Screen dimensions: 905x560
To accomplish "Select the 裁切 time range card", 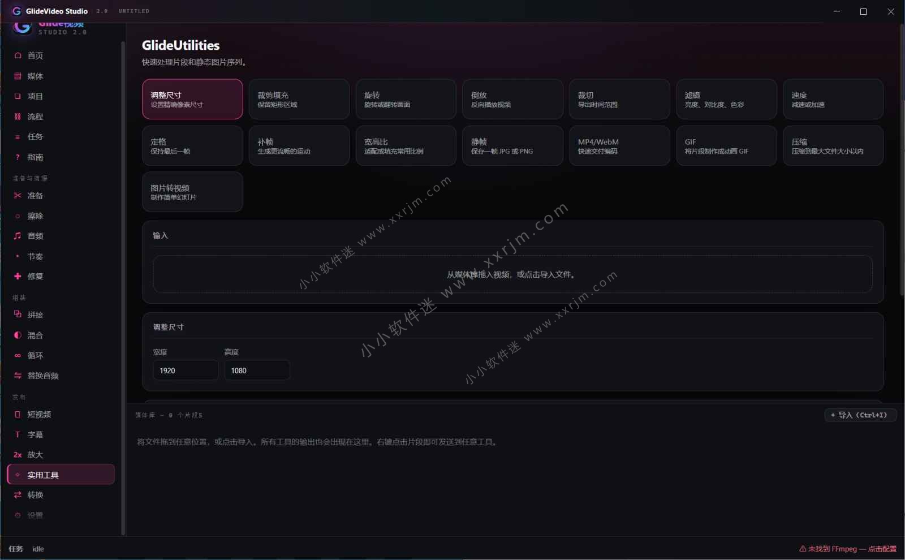I will [620, 99].
